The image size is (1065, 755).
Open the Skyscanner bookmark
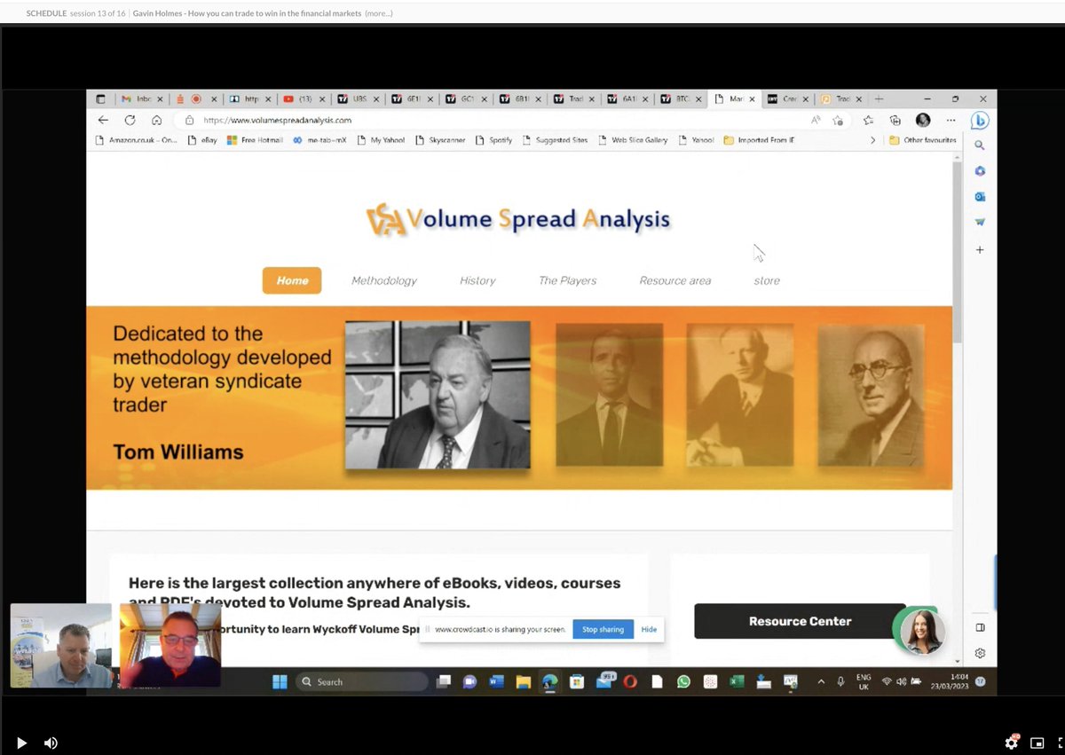pyautogui.click(x=440, y=140)
